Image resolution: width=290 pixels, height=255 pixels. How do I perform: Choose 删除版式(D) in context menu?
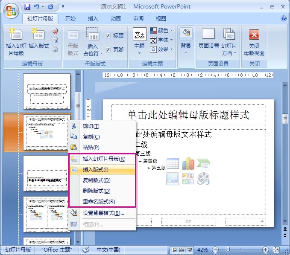pos(102,191)
